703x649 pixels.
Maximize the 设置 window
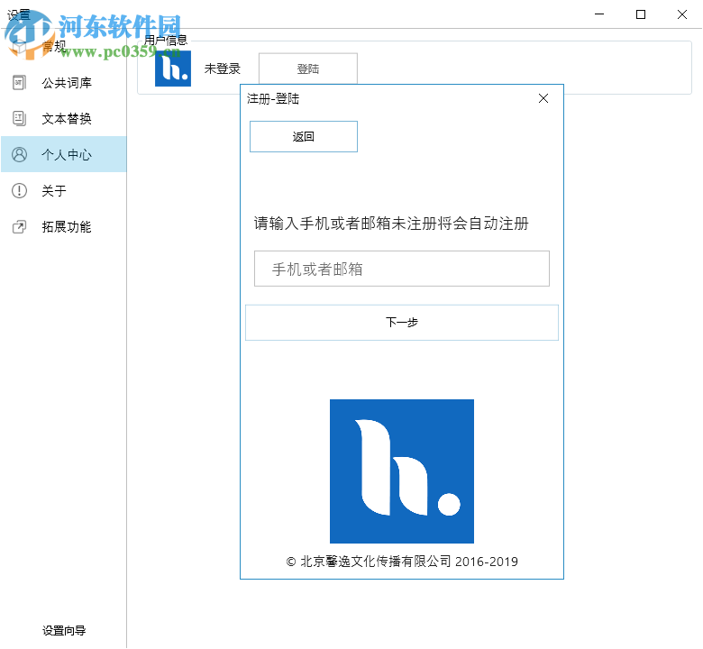click(x=641, y=14)
